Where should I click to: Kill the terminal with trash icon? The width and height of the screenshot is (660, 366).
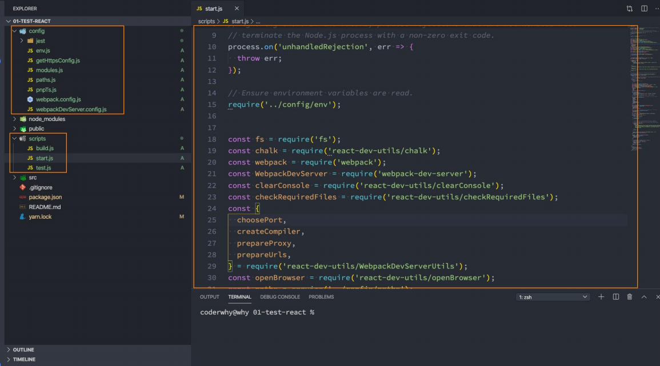coord(630,297)
